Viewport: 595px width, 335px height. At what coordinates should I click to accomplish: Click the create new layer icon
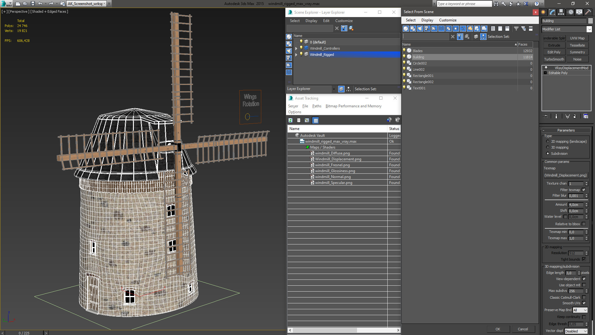pyautogui.click(x=351, y=28)
